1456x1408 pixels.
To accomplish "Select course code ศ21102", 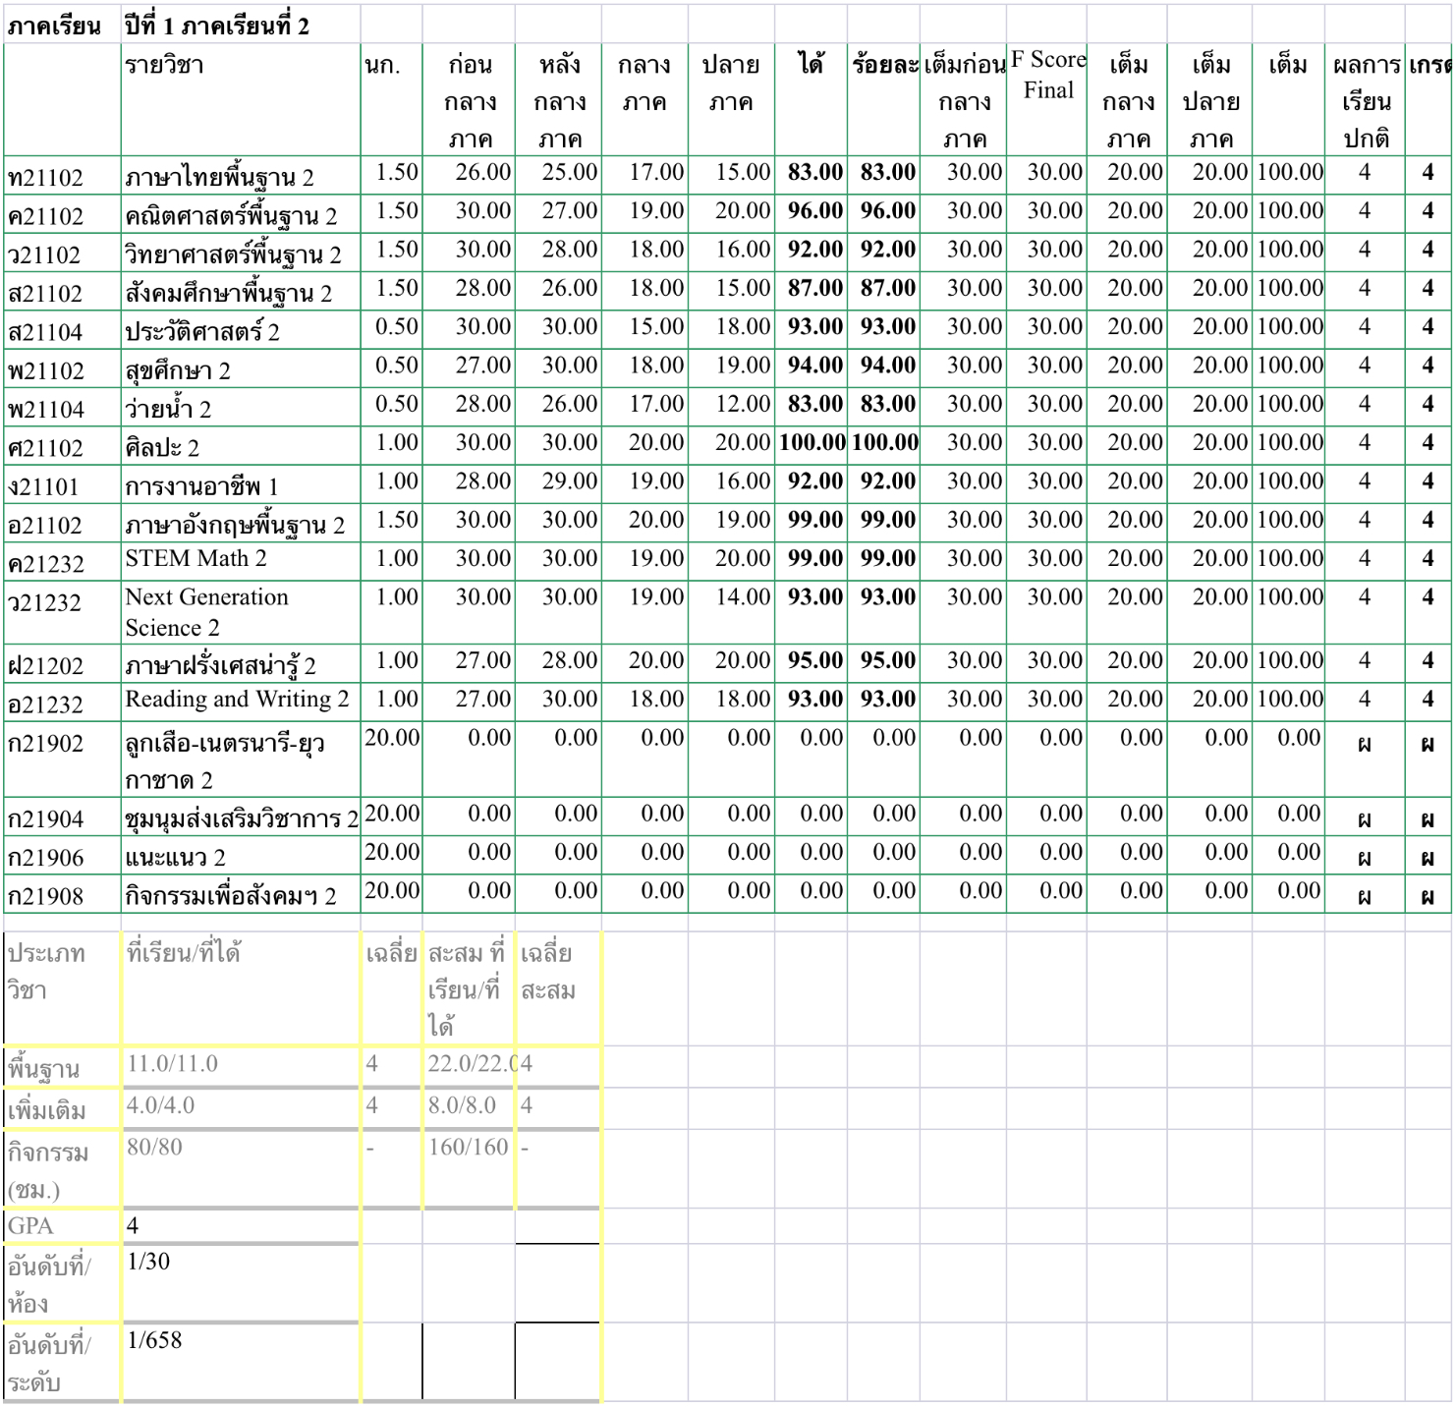I will tap(62, 446).
